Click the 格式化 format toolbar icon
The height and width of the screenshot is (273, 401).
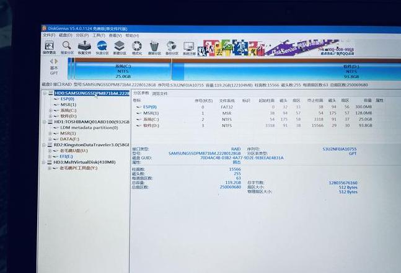coord(137,48)
